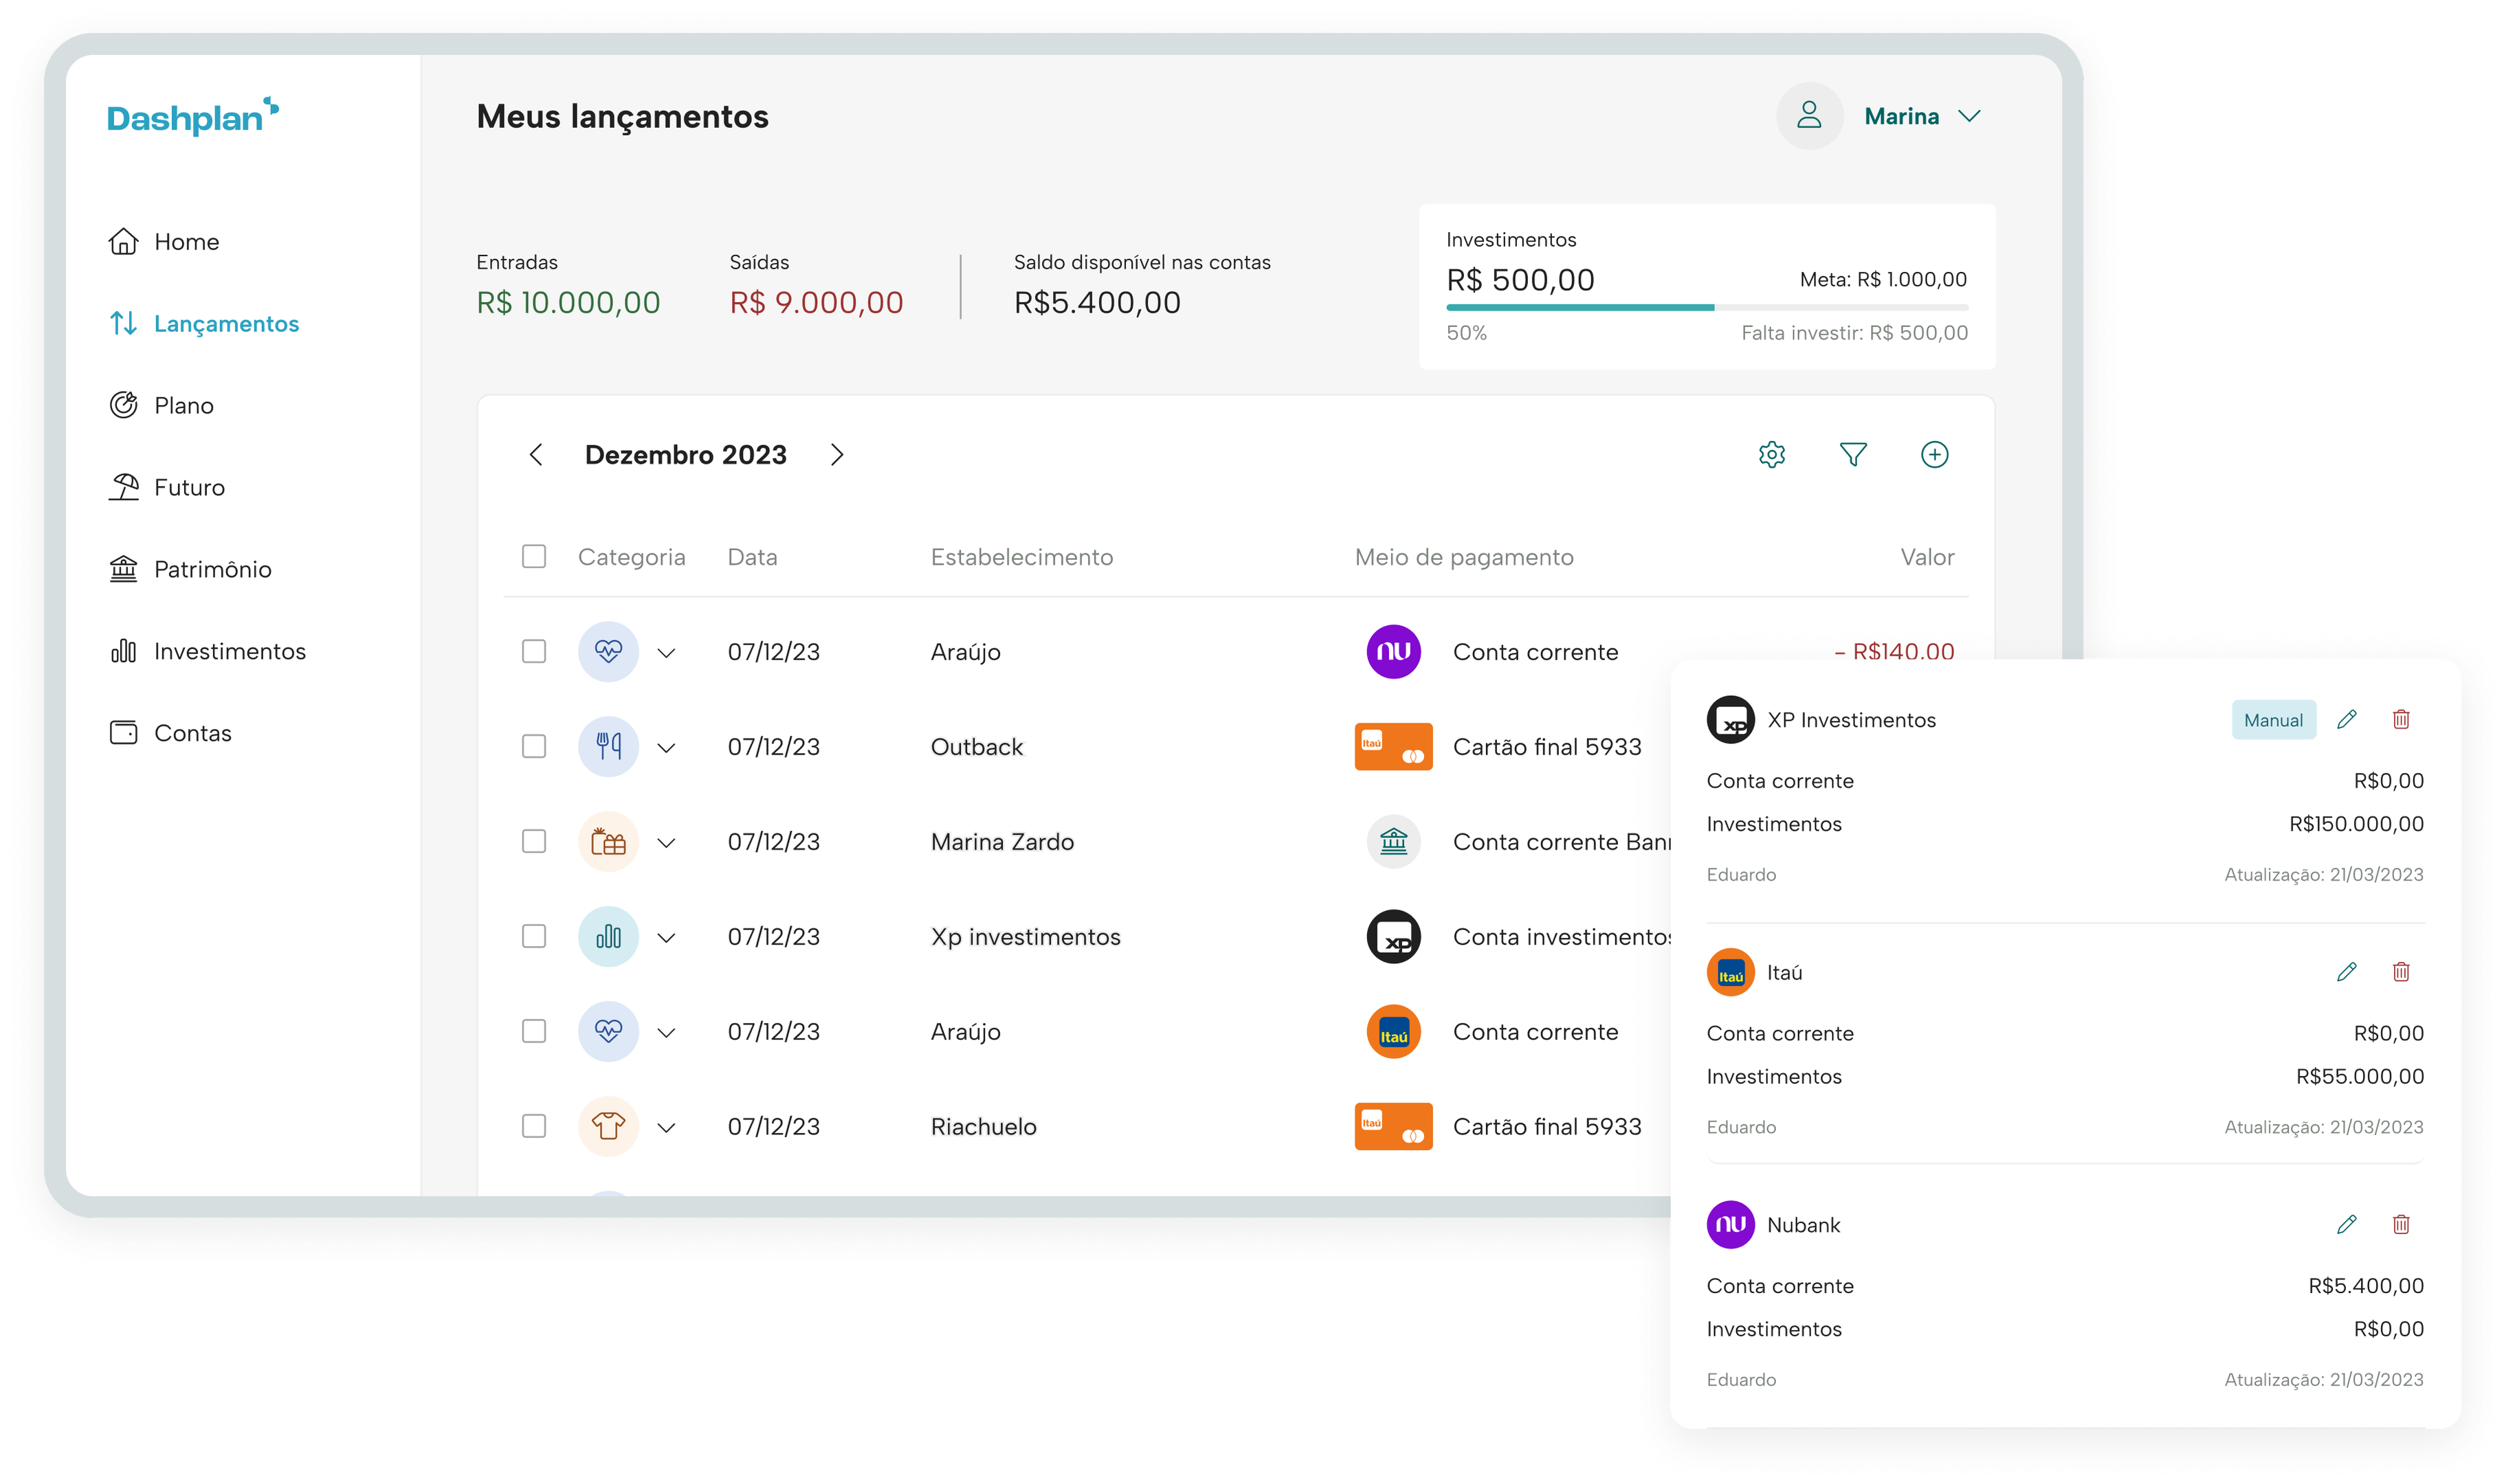
Task: Check the Riachuelo row checkbox
Action: [534, 1127]
